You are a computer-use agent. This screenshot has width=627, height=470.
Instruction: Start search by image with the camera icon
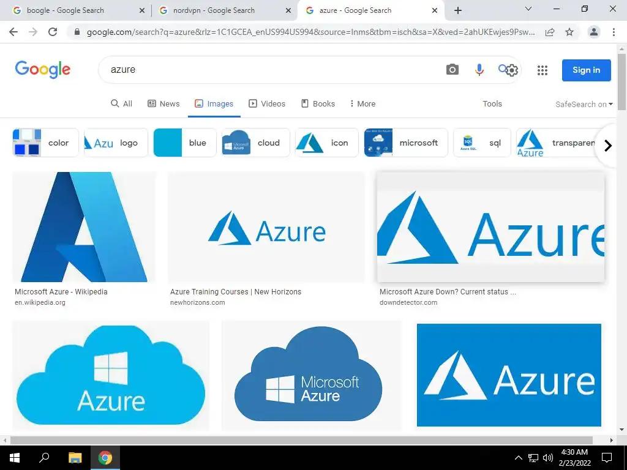pyautogui.click(x=452, y=70)
